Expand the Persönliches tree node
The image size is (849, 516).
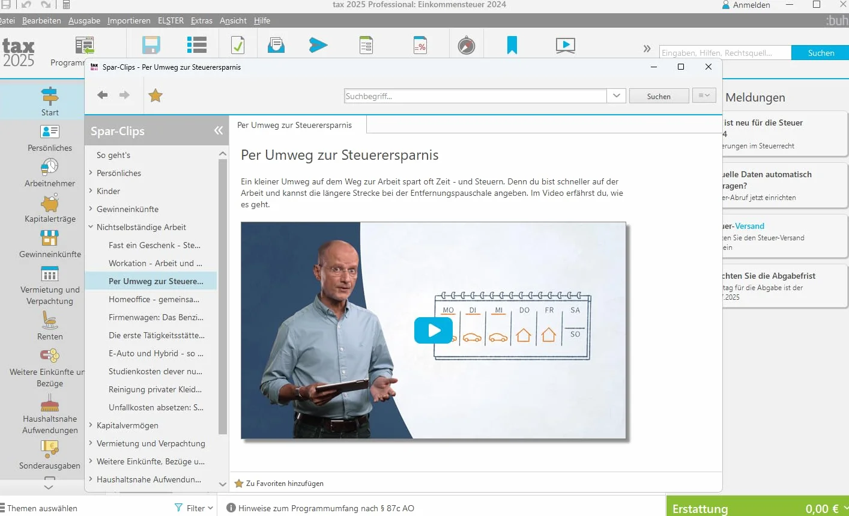(91, 173)
